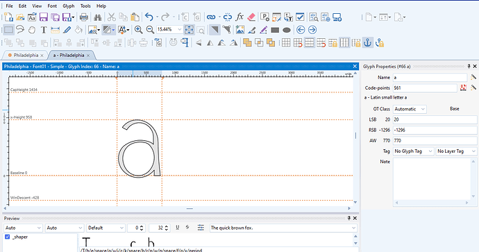Open the Edit menu

22,6
